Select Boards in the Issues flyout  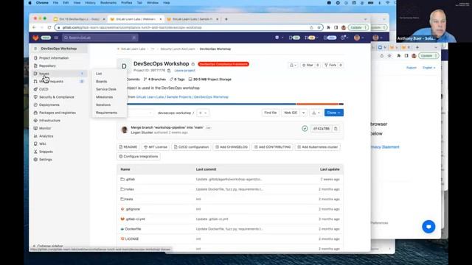tap(102, 82)
